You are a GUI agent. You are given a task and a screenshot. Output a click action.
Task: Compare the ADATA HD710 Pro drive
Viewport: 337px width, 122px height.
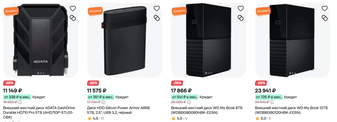(x=73, y=18)
